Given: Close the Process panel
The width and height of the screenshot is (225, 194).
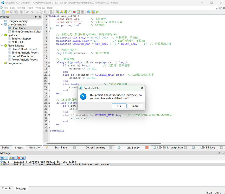Looking at the screenshot, I should coord(40,17).
